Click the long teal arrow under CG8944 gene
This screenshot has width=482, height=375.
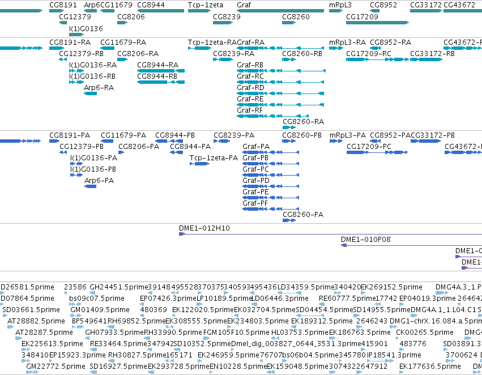tap(160, 11)
